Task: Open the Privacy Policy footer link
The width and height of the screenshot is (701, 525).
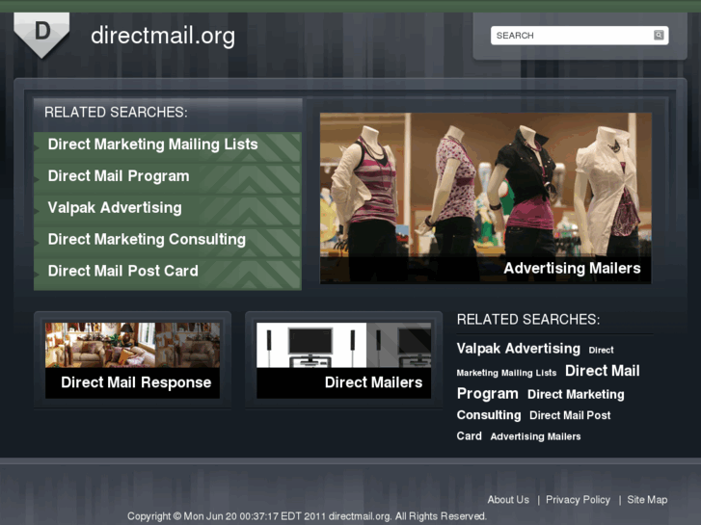Action: pyautogui.click(x=578, y=500)
